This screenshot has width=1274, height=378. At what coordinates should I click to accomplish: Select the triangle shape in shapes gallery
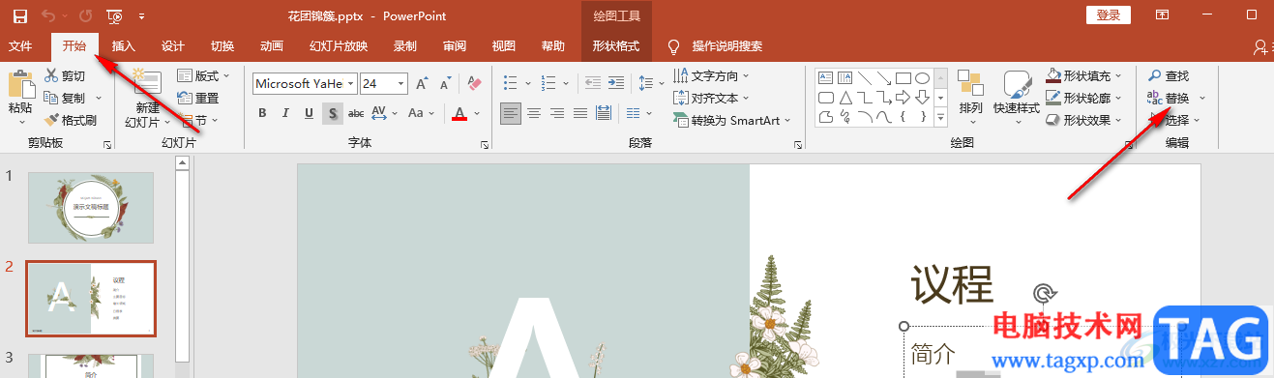[844, 97]
